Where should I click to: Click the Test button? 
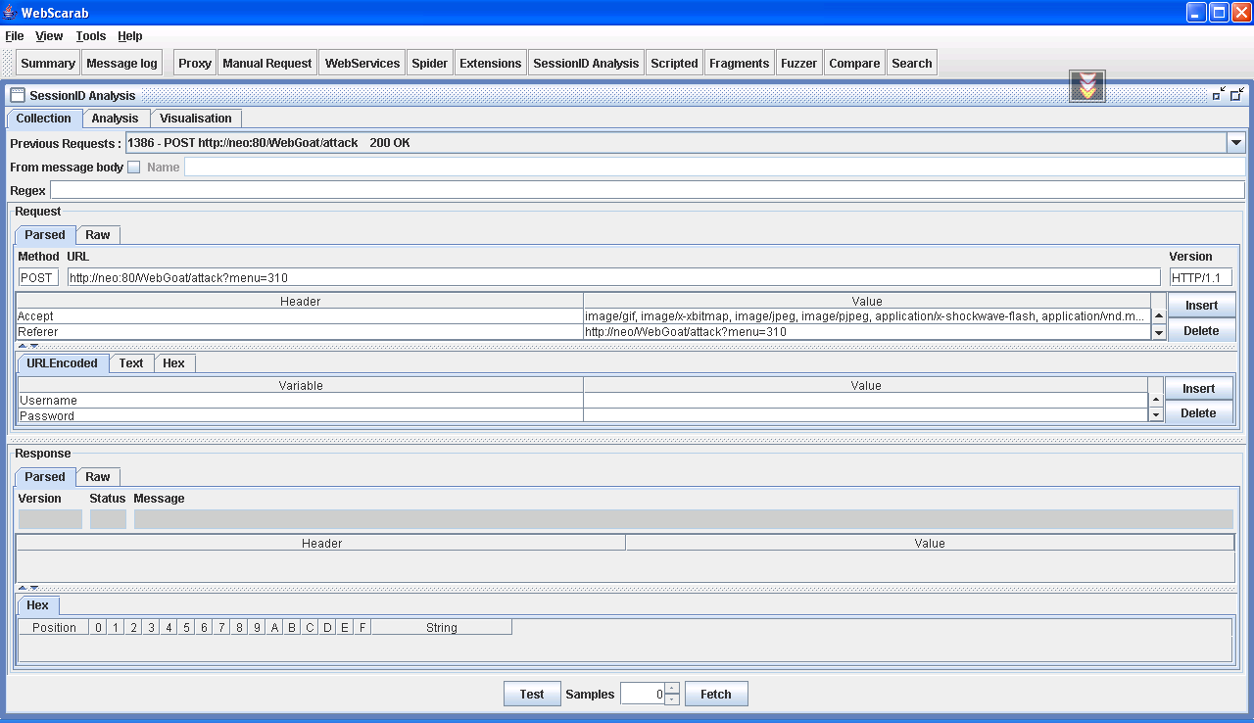tap(532, 695)
